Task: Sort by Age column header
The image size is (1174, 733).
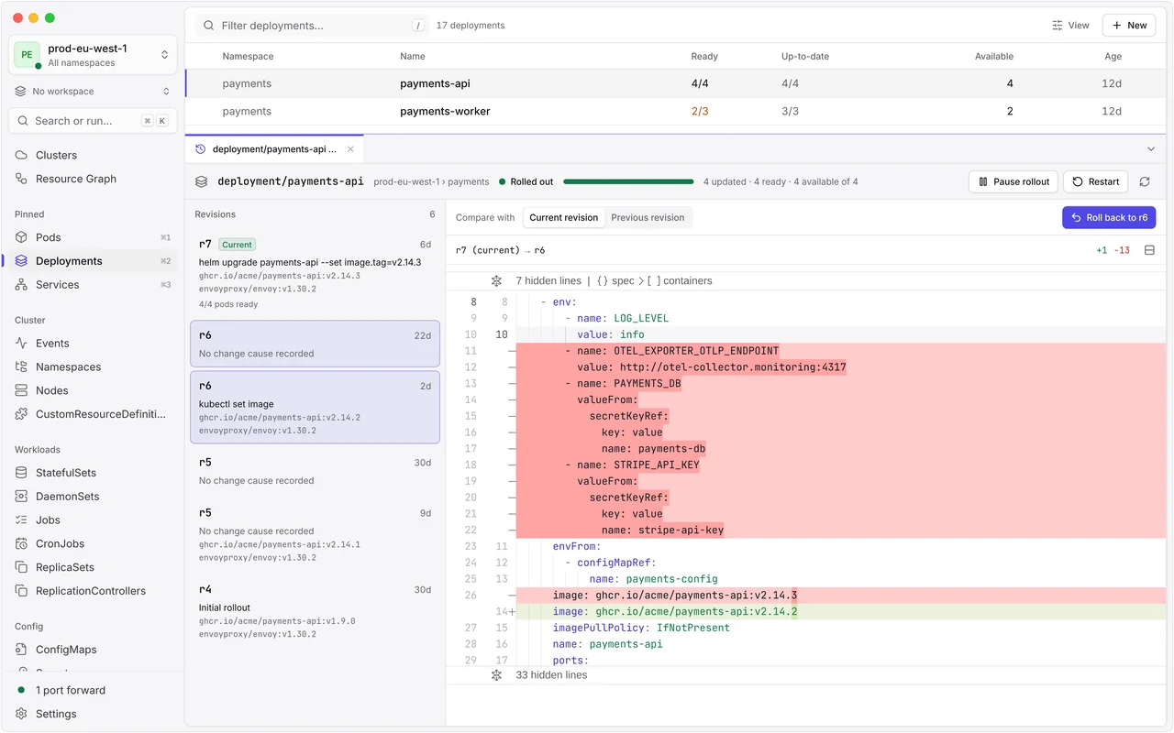Action: (x=1113, y=57)
